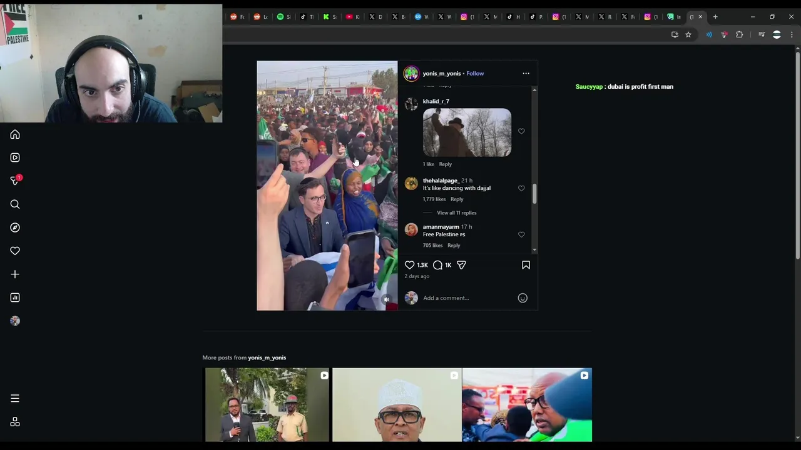This screenshot has height=450, width=801.
Task: Switch to the TikTok tab labeled H
Action: (513, 17)
